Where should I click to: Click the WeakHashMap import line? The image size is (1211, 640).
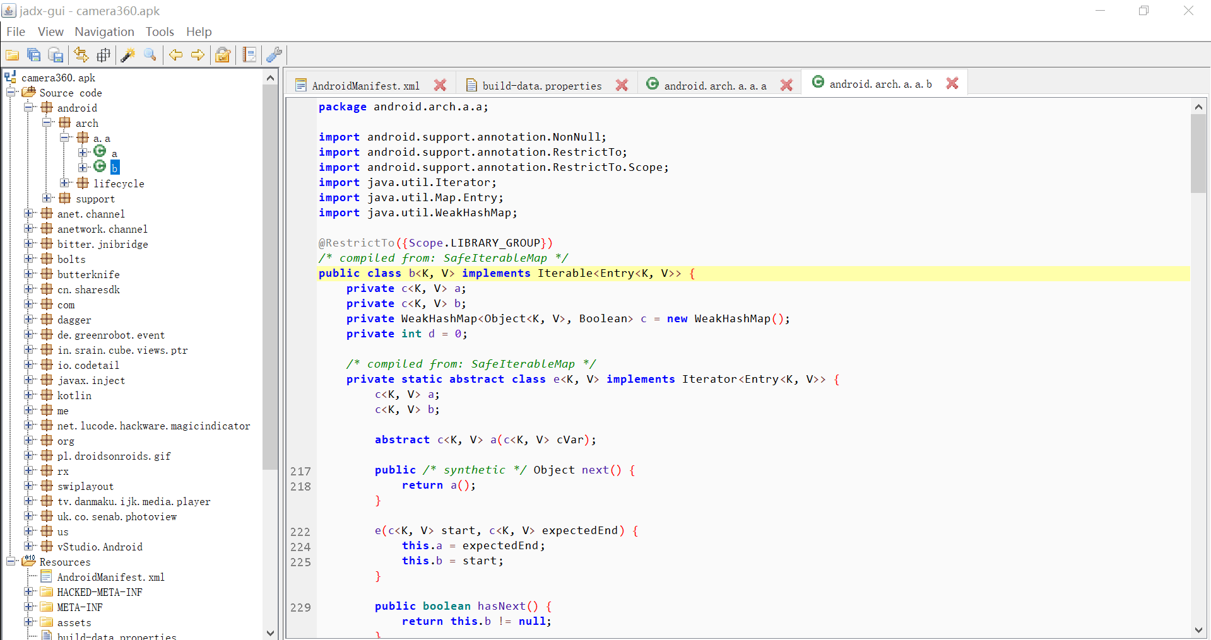pos(418,212)
